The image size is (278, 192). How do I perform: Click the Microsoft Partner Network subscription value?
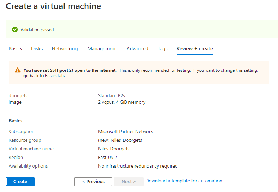tap(125, 132)
